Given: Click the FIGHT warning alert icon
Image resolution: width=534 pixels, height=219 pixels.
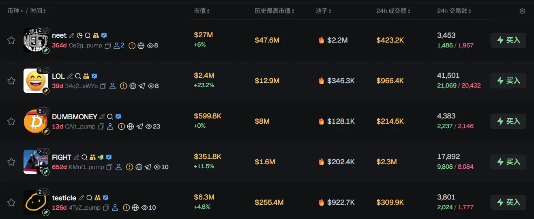Looking at the screenshot, I should pyautogui.click(x=129, y=167).
